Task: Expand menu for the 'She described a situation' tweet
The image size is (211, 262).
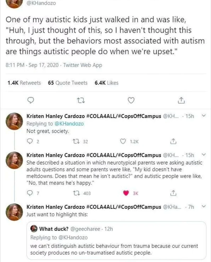Action: (x=204, y=155)
